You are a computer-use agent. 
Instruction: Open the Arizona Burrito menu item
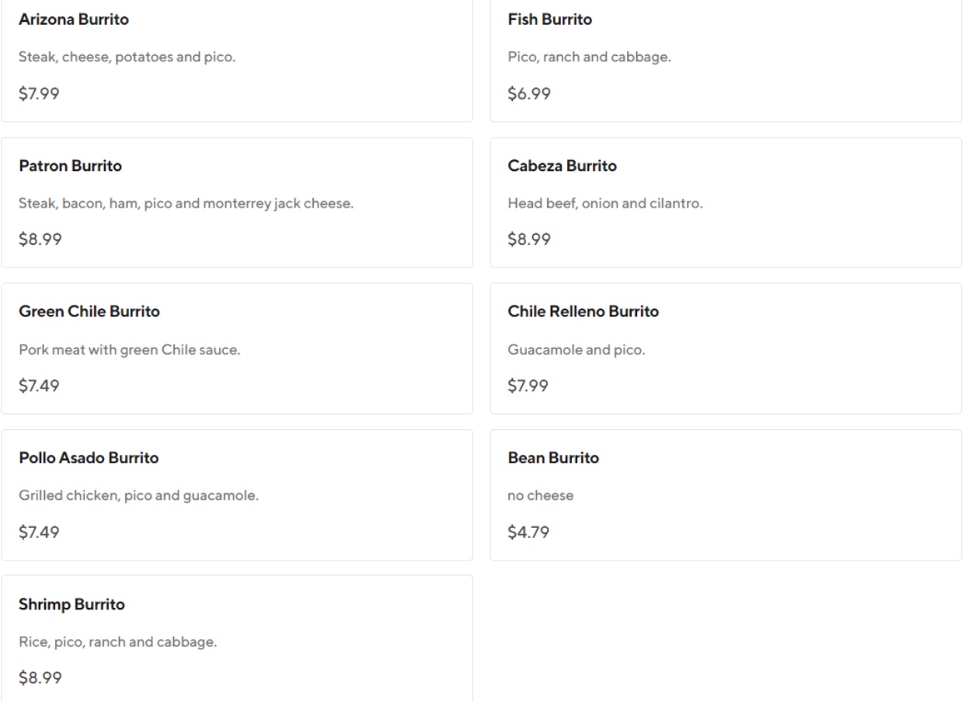point(74,20)
